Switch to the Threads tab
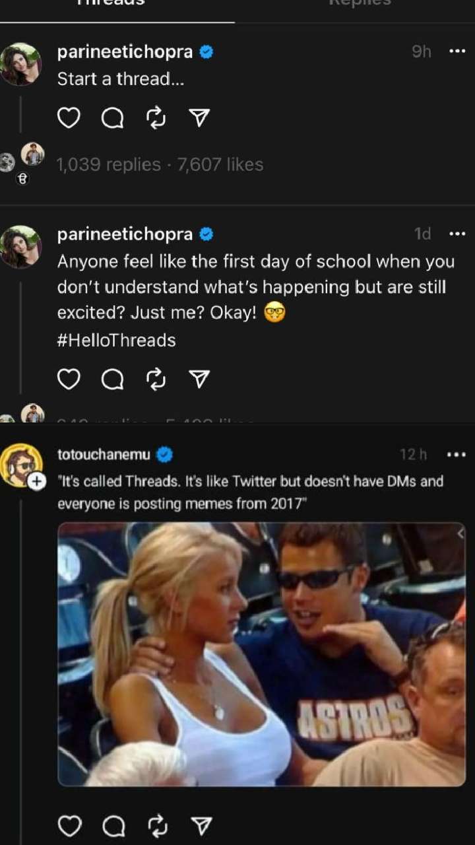 [117, 5]
